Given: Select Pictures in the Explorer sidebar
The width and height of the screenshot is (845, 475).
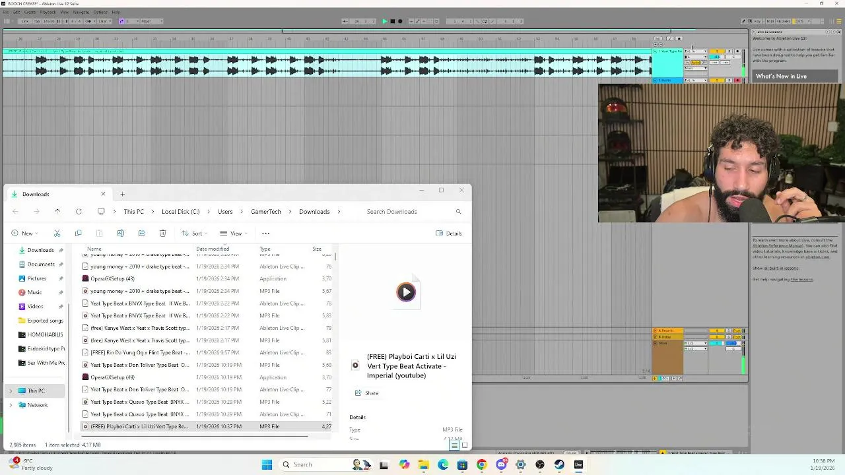Looking at the screenshot, I should (x=37, y=278).
